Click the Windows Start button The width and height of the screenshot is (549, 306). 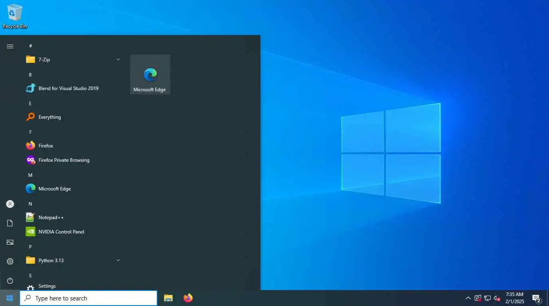[10, 298]
